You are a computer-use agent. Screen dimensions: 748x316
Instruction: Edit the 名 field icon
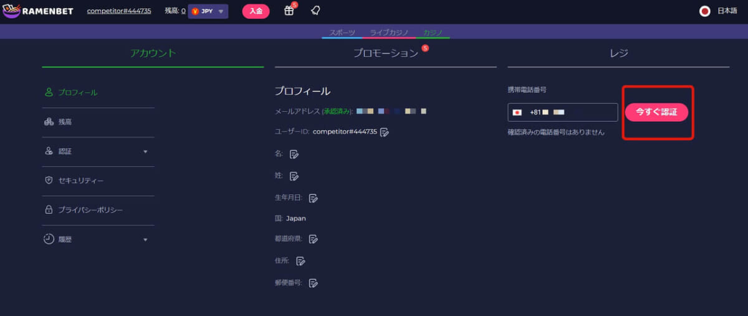pos(294,154)
